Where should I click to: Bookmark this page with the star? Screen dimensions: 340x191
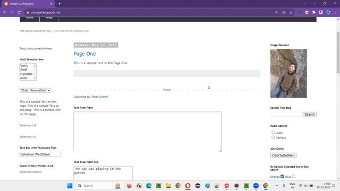291,12
